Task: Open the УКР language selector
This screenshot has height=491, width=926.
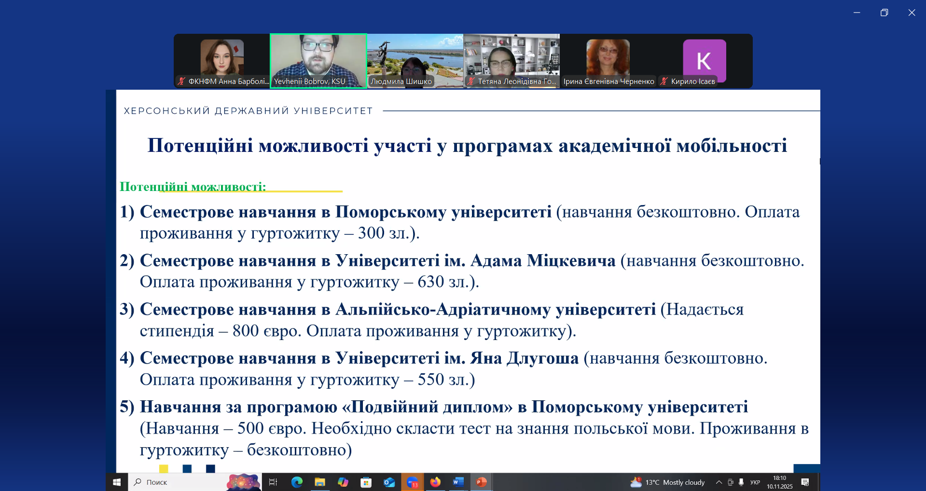Action: point(755,482)
